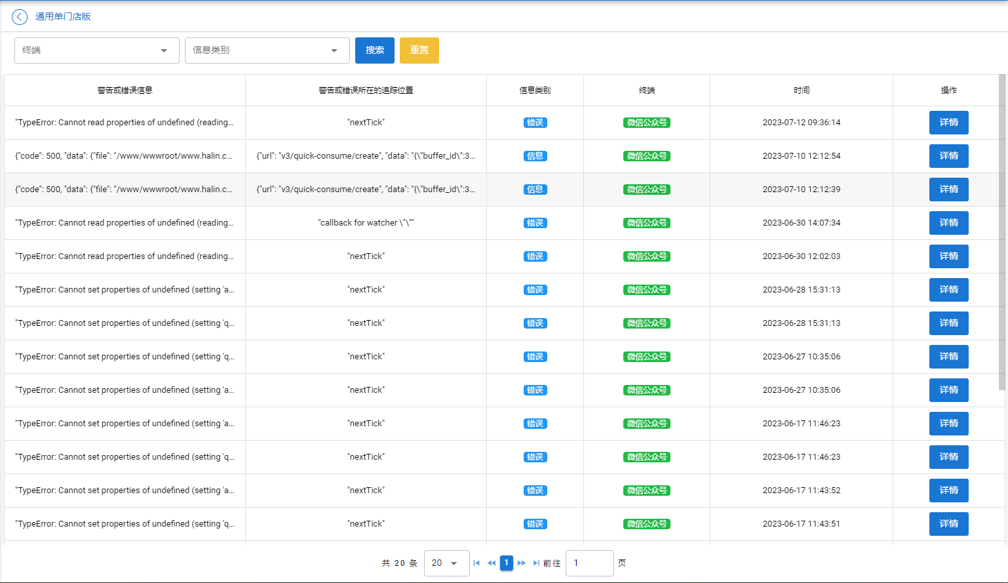Click the 信息类别 column header

click(x=535, y=90)
